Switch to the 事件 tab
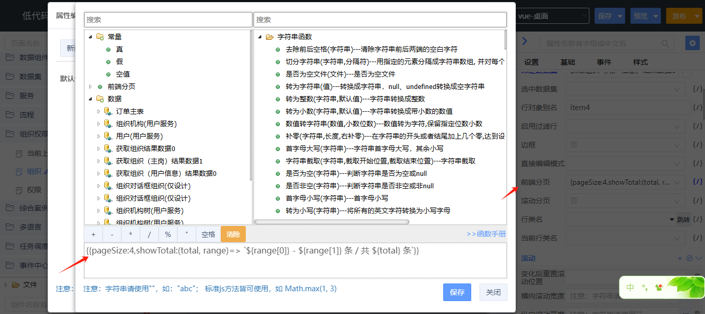 pos(604,62)
